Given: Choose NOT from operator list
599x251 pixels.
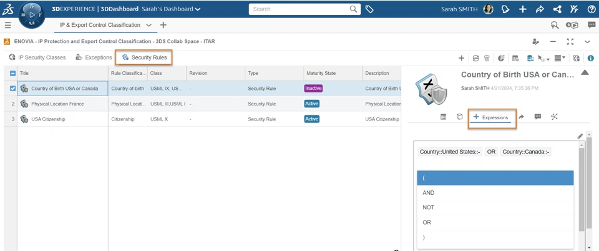Looking at the screenshot, I should tap(495, 208).
